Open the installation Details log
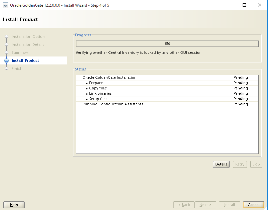This screenshot has height=210, width=268. click(x=221, y=164)
